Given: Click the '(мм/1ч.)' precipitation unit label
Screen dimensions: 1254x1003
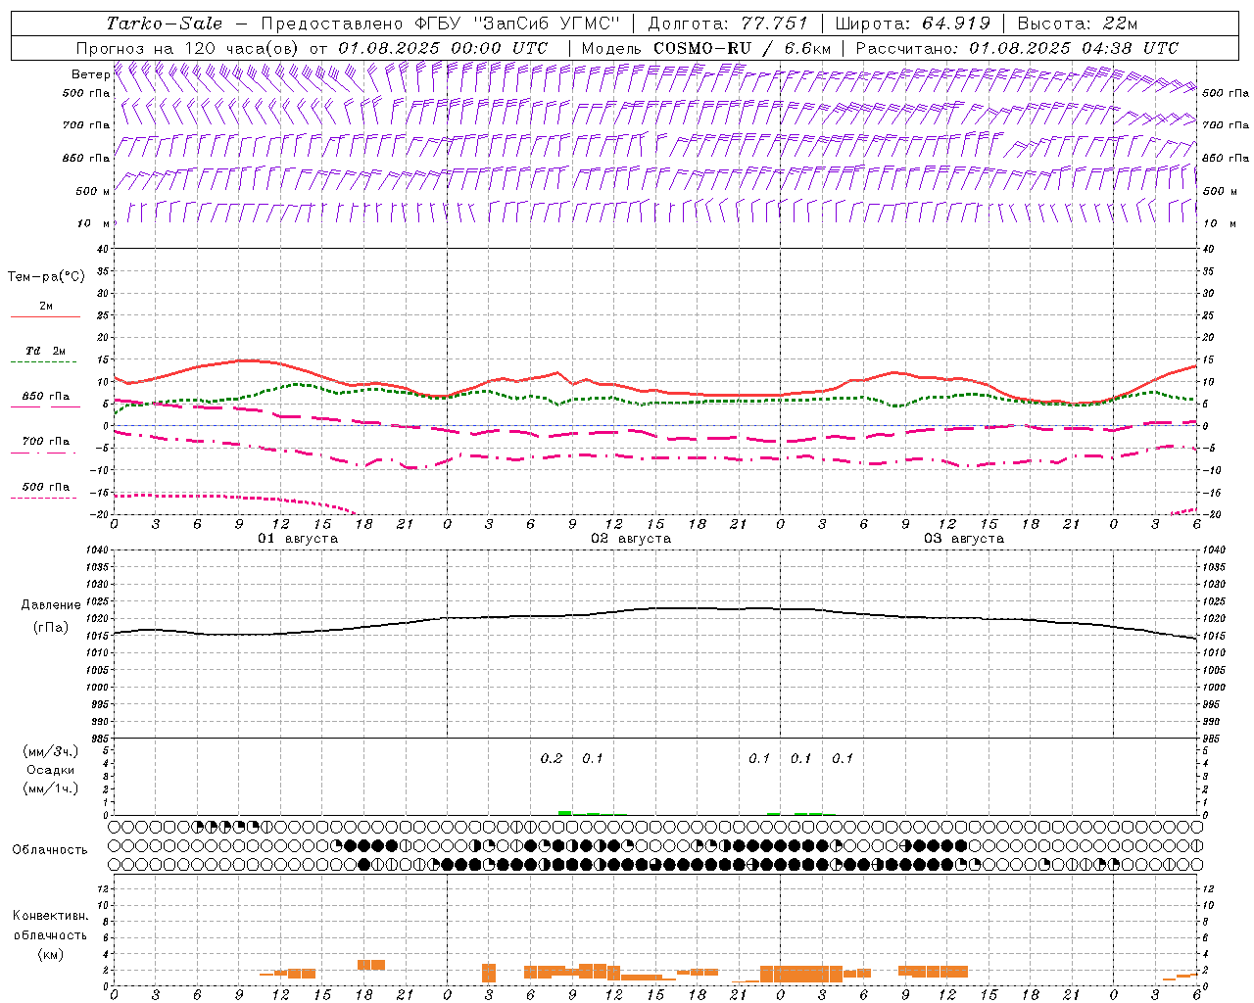Looking at the screenshot, I should (51, 788).
